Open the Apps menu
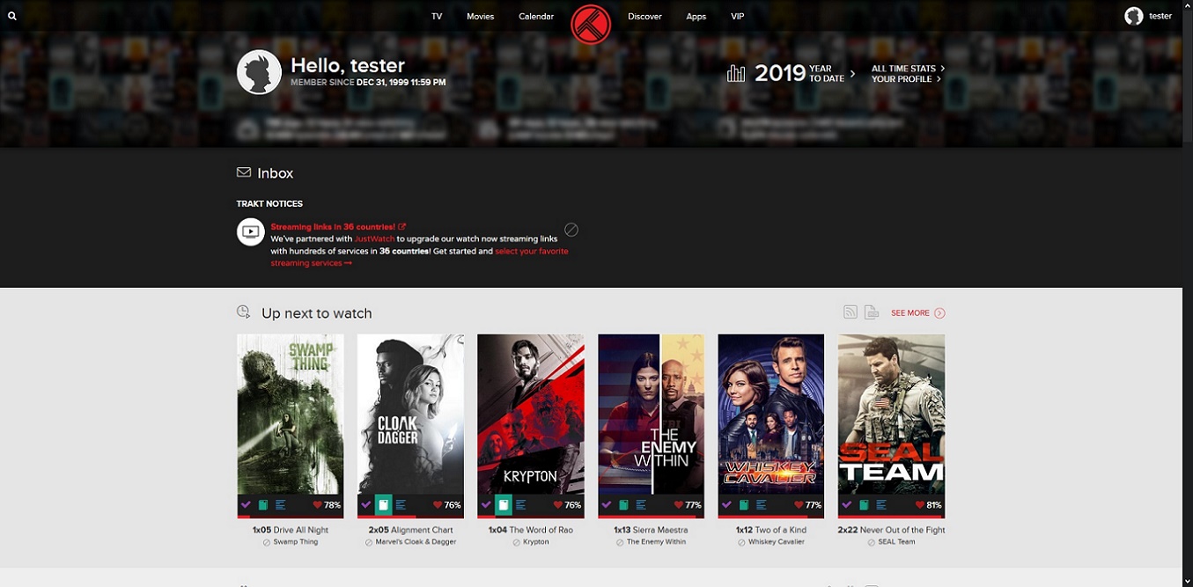1193x587 pixels. pyautogui.click(x=696, y=17)
